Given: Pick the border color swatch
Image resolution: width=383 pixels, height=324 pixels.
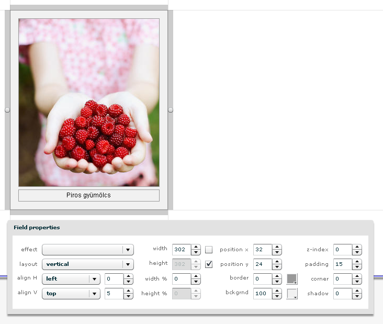Looking at the screenshot, I should (x=291, y=279).
